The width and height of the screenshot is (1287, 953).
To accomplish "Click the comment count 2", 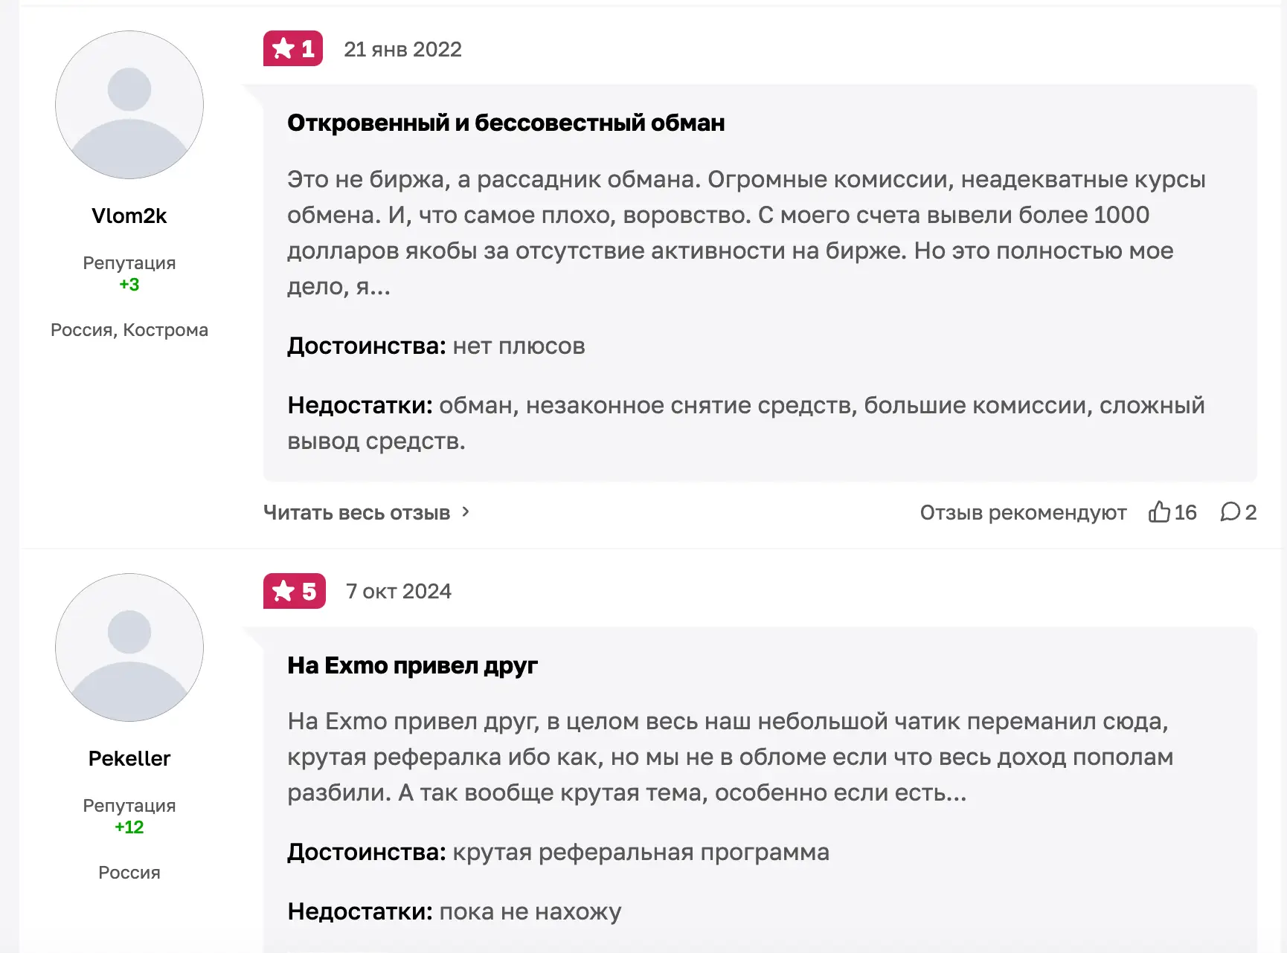I will click(1251, 512).
